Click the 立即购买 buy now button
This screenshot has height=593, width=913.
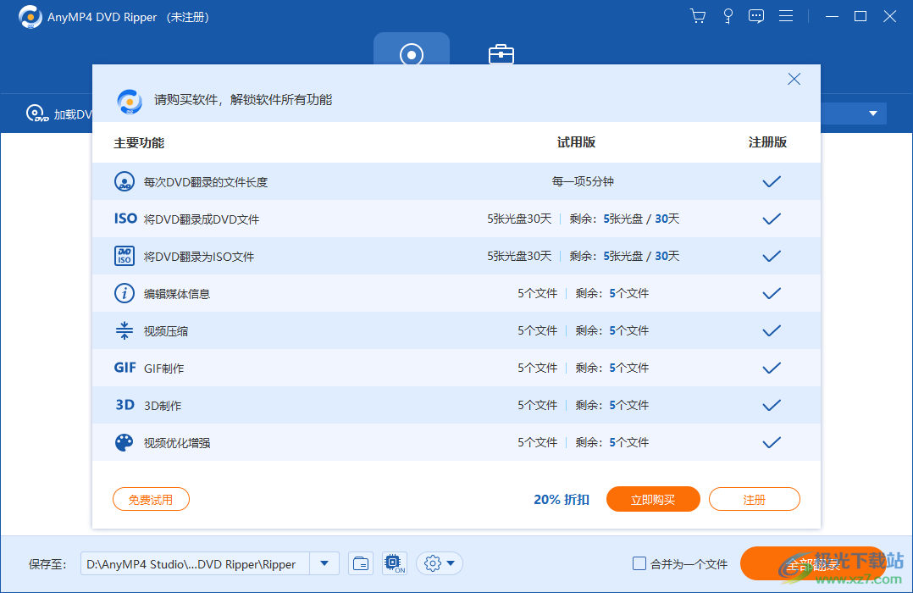coord(653,499)
